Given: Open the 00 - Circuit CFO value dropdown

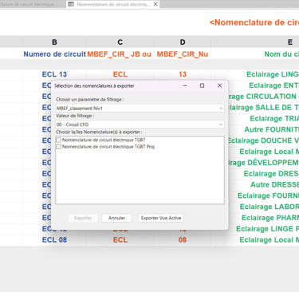Looking at the screenshot, I should (x=140, y=124).
